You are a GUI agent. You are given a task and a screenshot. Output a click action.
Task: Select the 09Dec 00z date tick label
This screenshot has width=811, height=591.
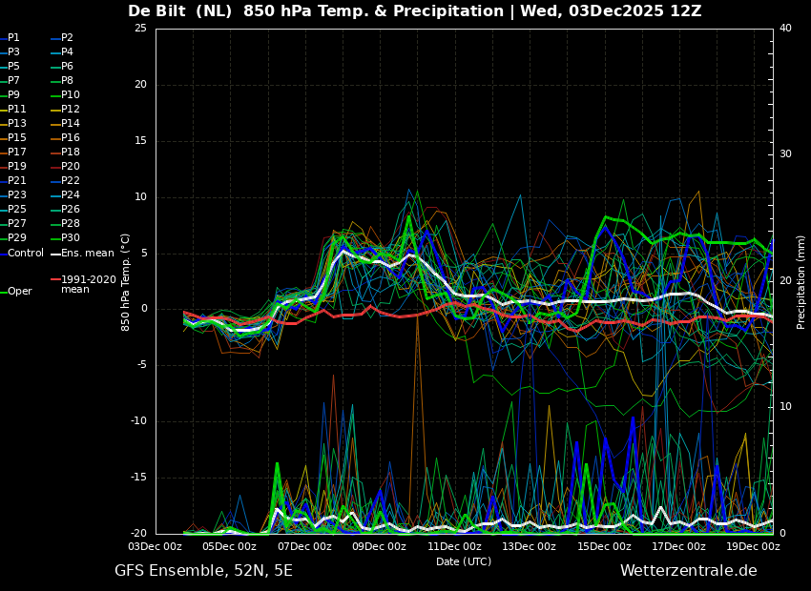point(380,547)
